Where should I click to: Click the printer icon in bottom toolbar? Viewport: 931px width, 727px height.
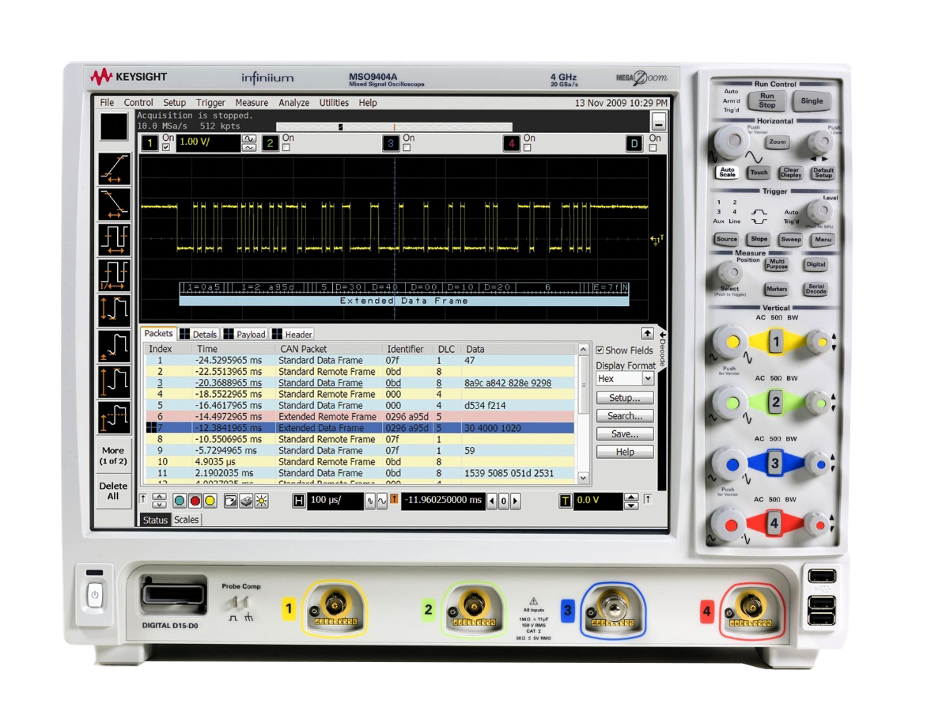[x=245, y=501]
